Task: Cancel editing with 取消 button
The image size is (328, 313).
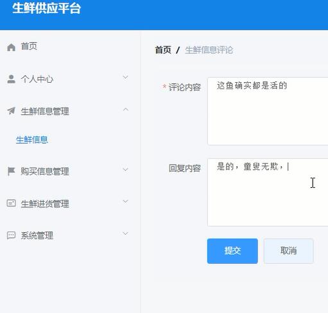Action: (289, 251)
